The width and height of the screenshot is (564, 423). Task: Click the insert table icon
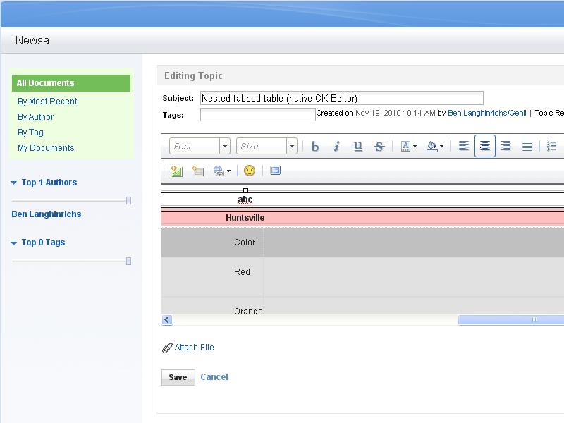pos(198,171)
